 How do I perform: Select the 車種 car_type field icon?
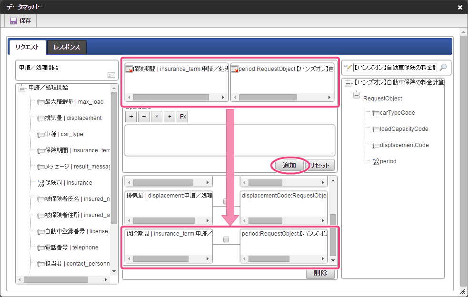[41, 135]
